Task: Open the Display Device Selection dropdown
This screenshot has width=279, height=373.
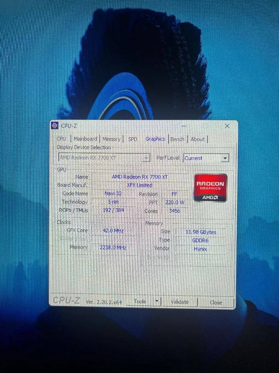Action: coord(104,158)
